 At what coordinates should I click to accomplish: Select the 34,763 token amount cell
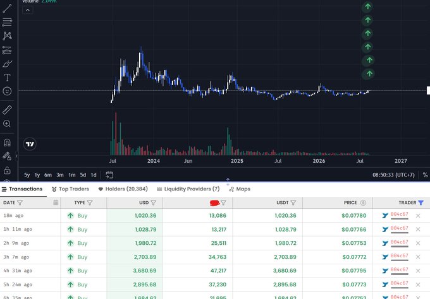(x=197, y=257)
